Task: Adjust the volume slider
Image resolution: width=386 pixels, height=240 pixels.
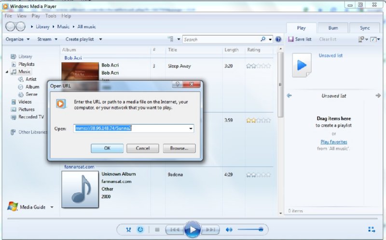Action: tap(250, 230)
